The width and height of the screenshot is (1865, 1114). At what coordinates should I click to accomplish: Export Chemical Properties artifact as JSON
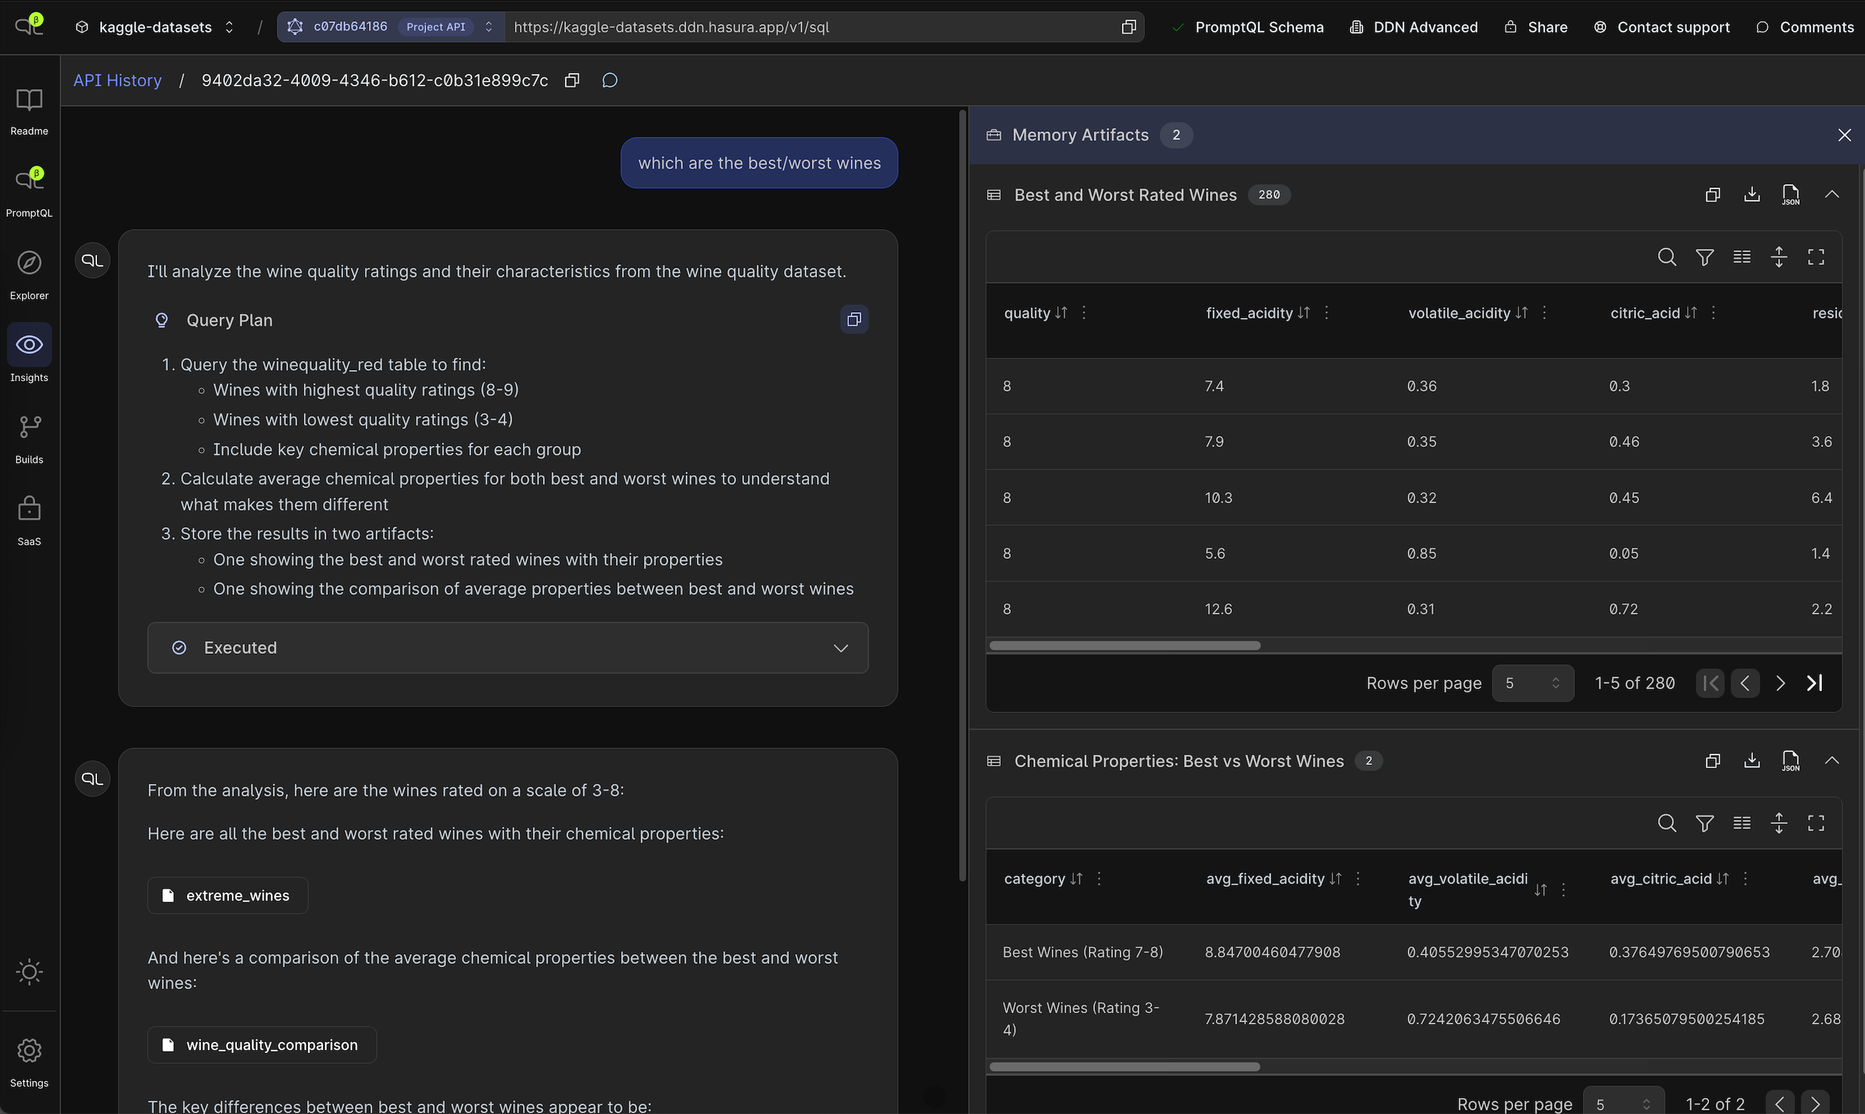tap(1791, 760)
